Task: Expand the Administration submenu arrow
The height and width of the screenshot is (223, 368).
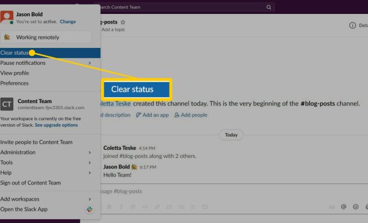Action: (90, 152)
